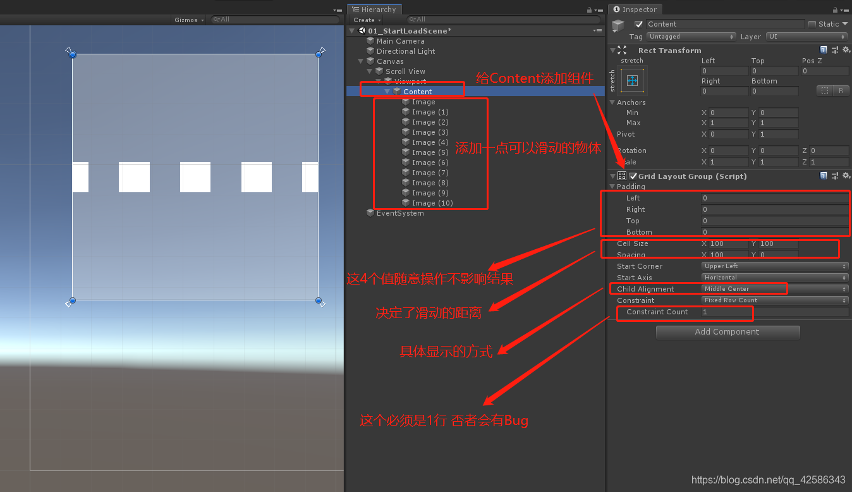Image resolution: width=852 pixels, height=492 pixels.
Task: Click the Grid Layout Group help book icon
Action: pos(824,176)
